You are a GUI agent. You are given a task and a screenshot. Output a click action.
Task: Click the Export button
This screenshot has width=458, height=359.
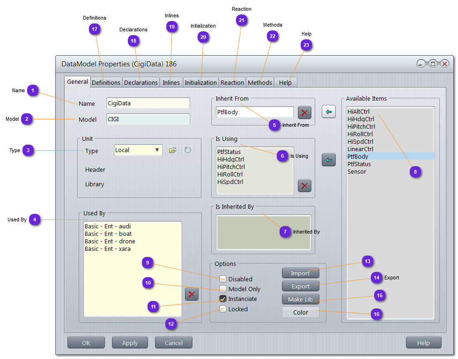click(x=300, y=286)
